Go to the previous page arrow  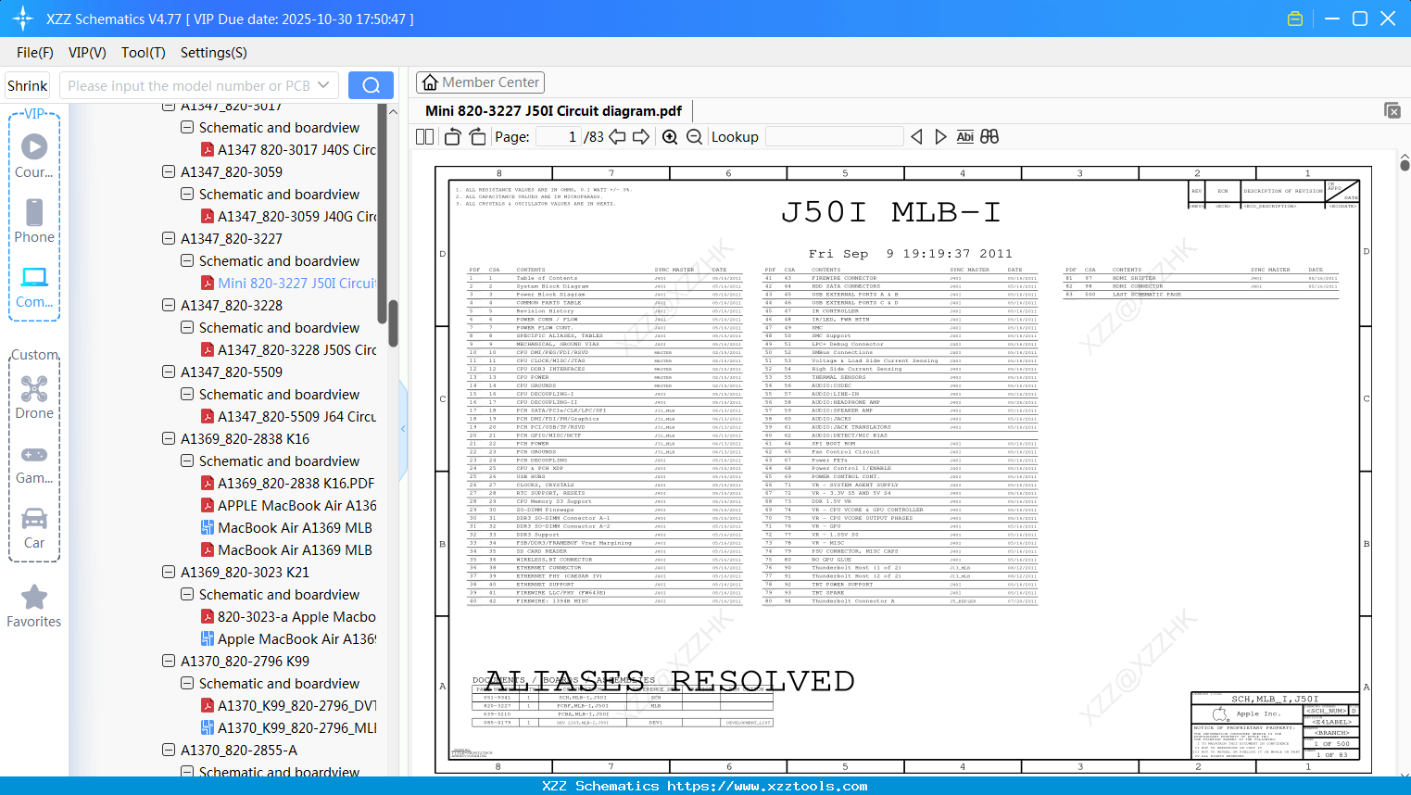[x=616, y=137]
